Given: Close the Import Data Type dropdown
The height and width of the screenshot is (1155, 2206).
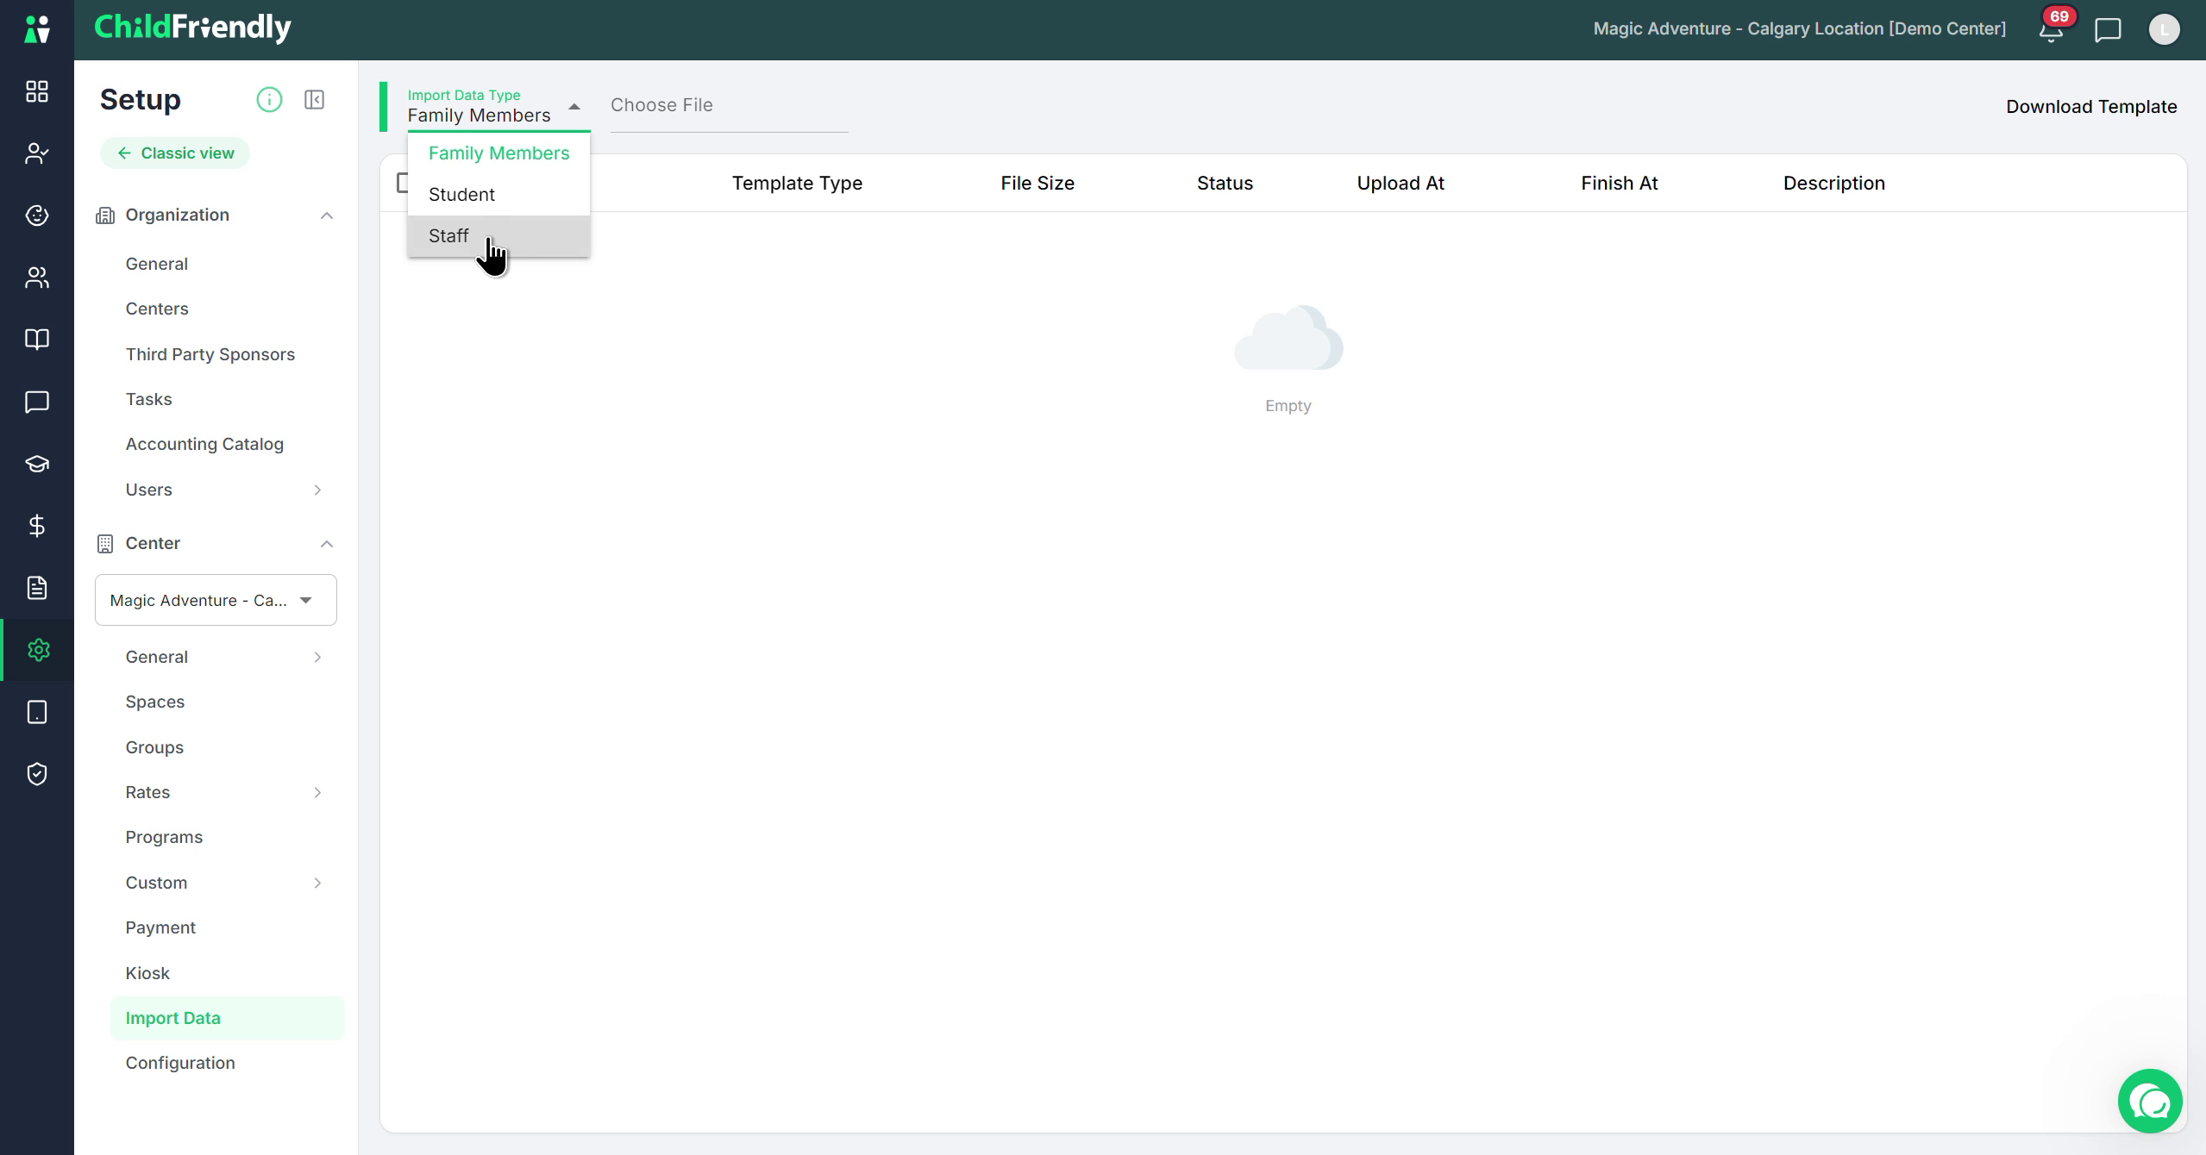Looking at the screenshot, I should [x=574, y=106].
